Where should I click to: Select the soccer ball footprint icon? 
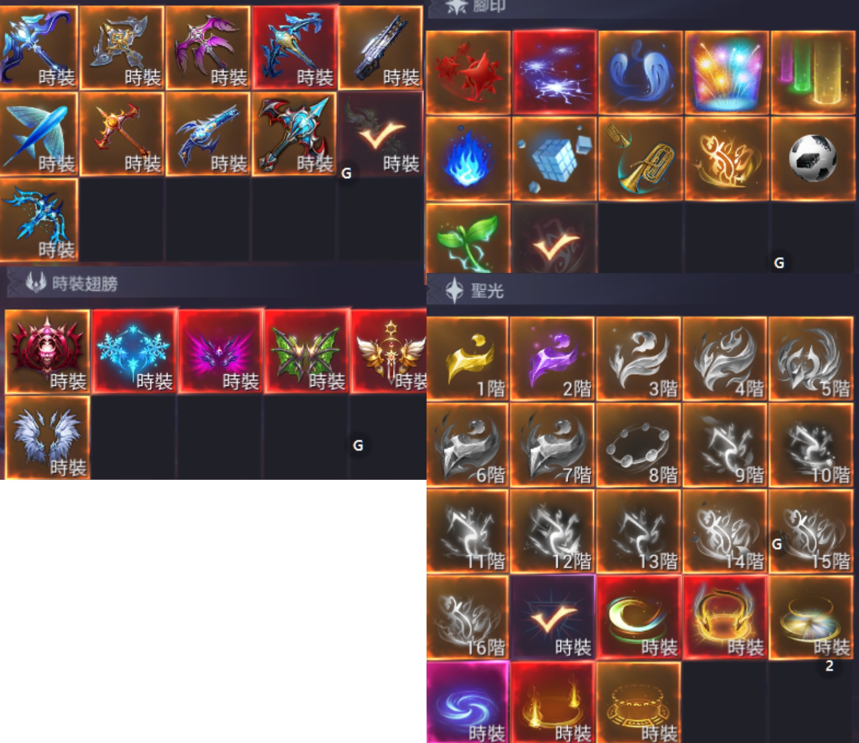pos(814,159)
